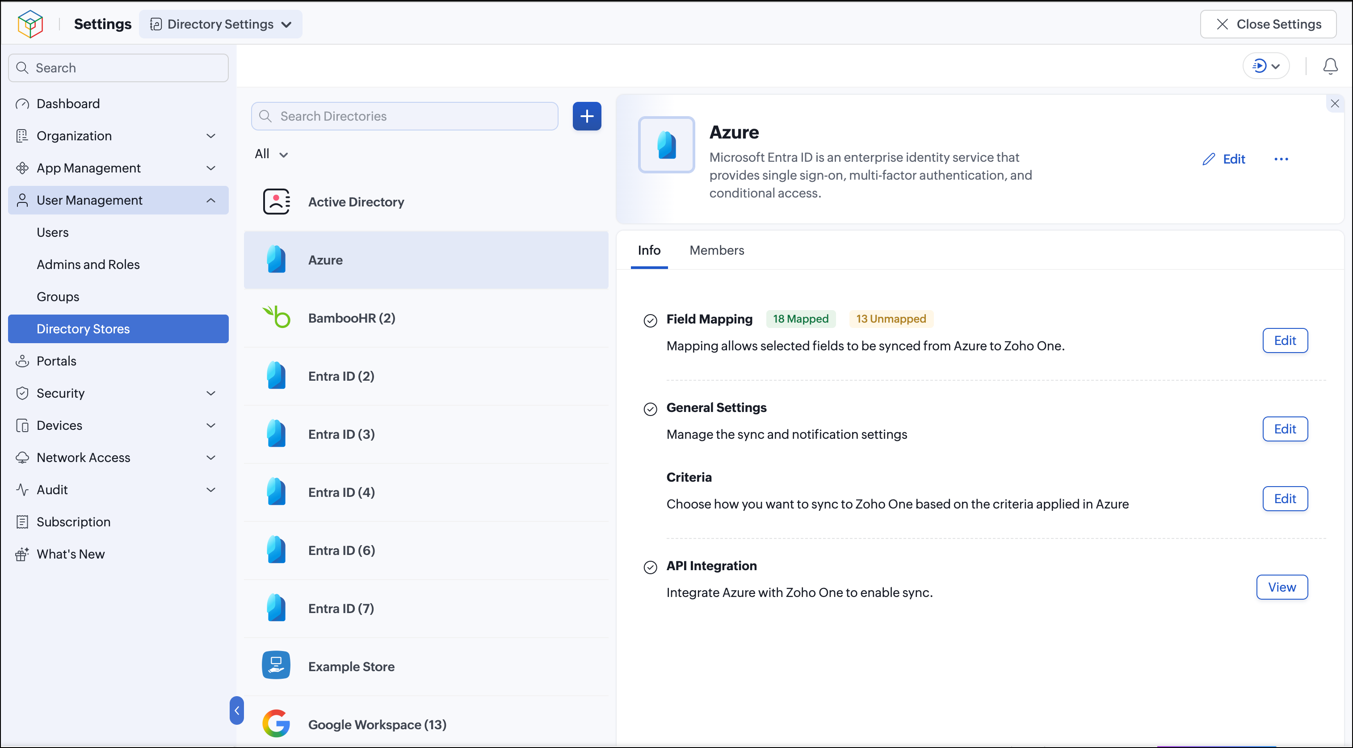Click the Network Access cloud icon
This screenshot has height=748, width=1353.
(x=22, y=458)
